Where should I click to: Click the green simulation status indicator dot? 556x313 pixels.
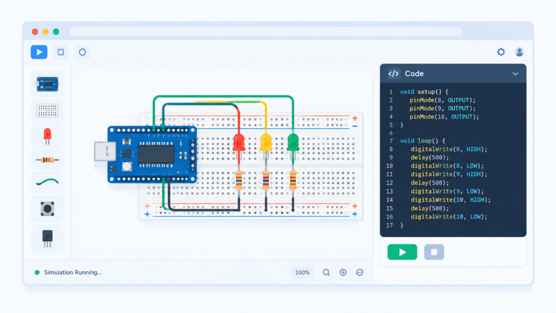click(x=37, y=273)
